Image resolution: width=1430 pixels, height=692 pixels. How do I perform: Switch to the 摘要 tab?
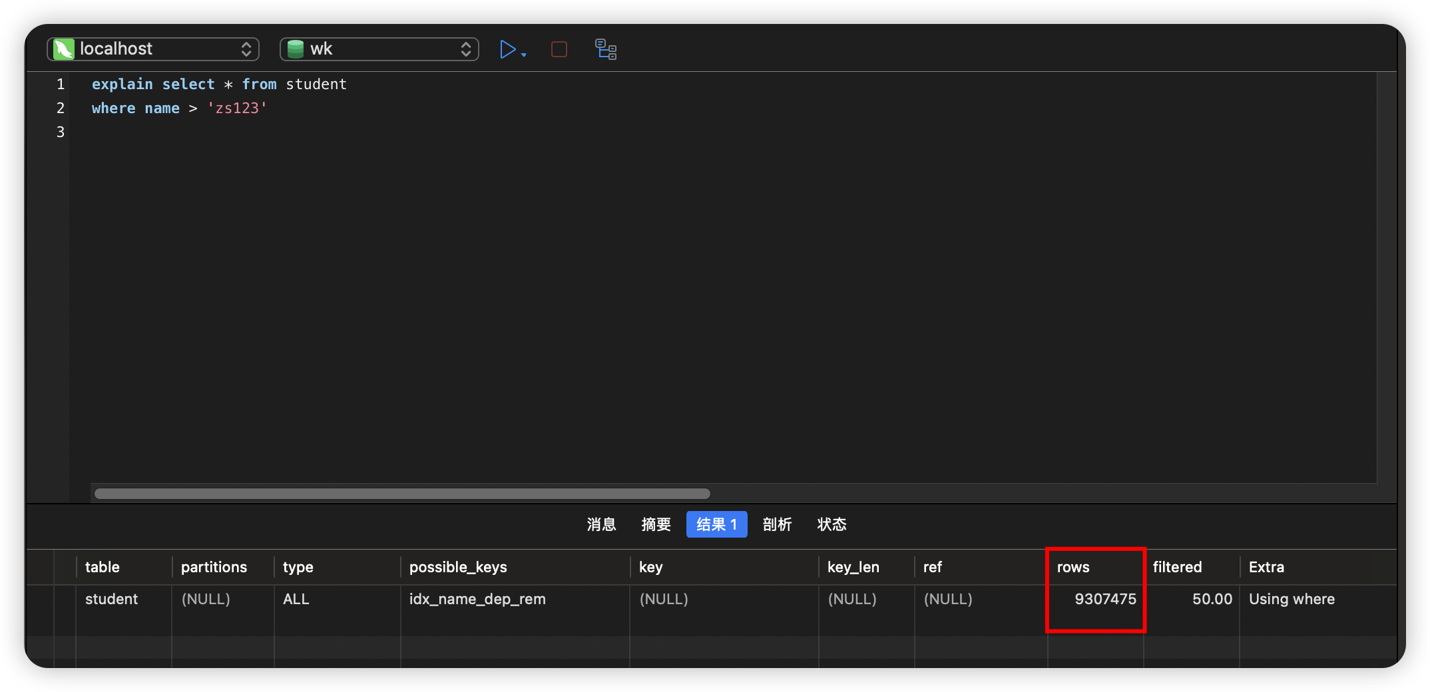[656, 524]
